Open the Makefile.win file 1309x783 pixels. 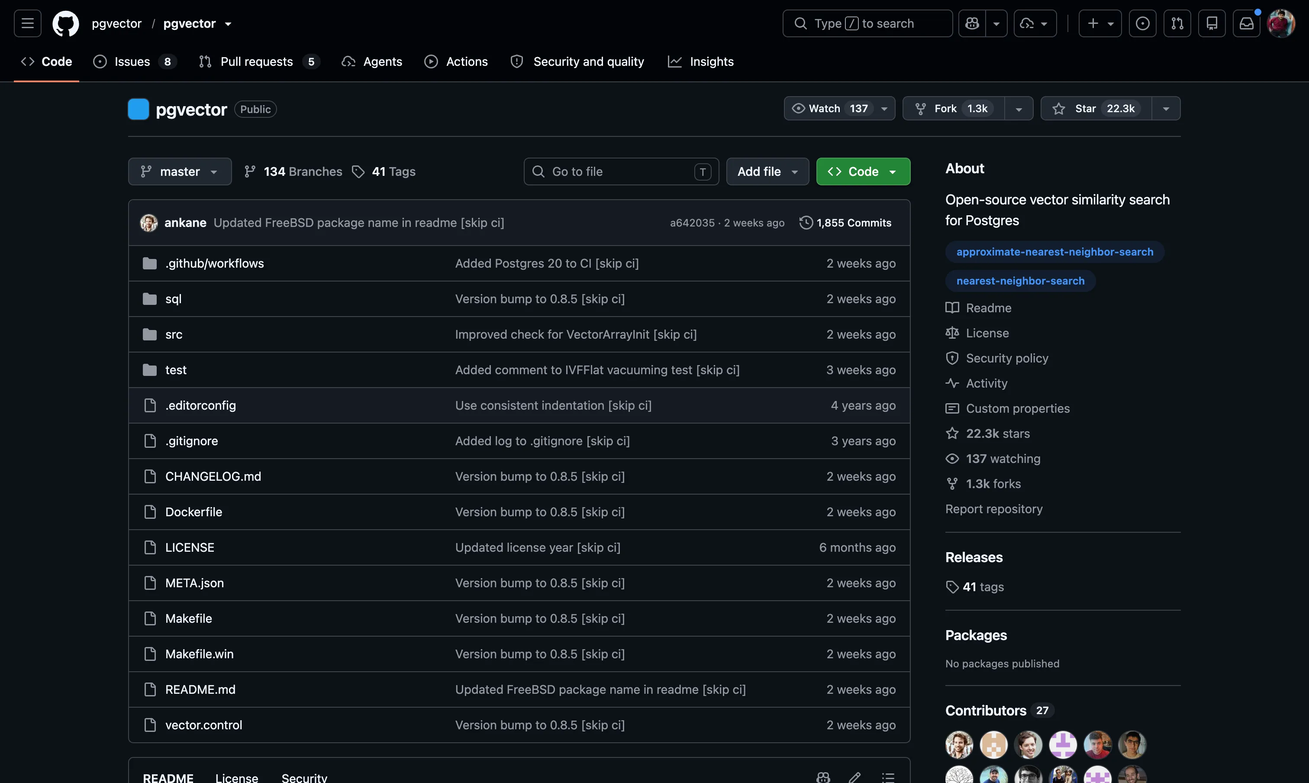pos(200,654)
